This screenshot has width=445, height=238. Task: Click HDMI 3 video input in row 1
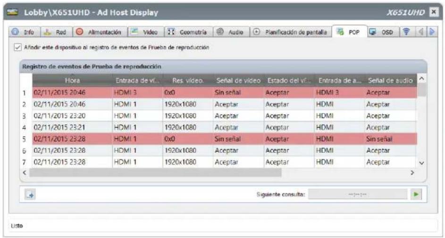(125, 93)
